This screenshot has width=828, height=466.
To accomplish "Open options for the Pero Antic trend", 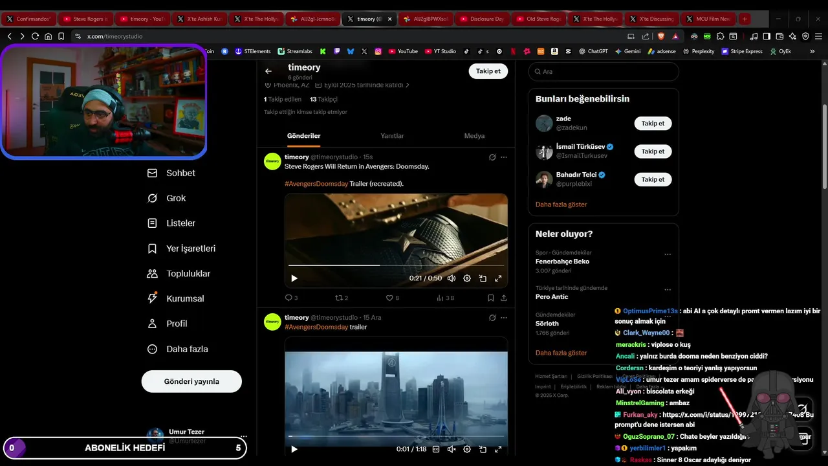I will [668, 289].
